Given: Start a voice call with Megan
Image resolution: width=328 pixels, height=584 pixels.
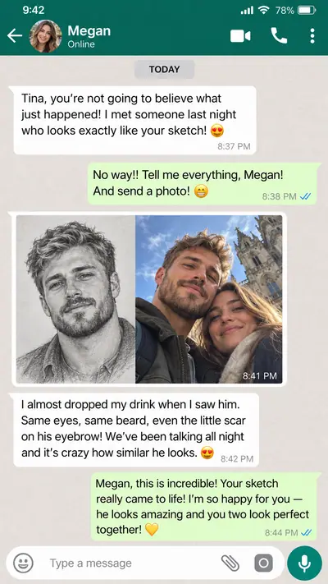Looking at the screenshot, I should (279, 36).
